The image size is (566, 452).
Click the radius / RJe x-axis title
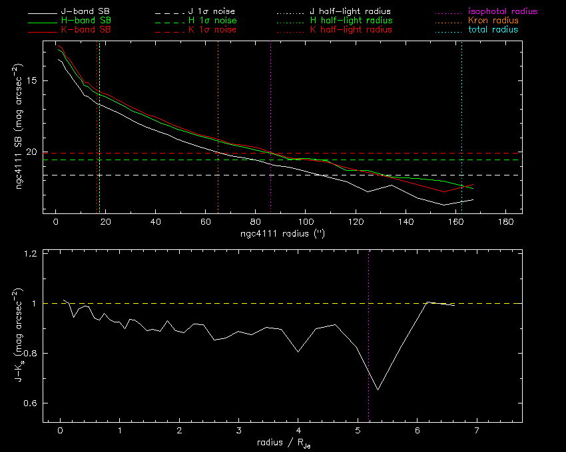tap(282, 443)
